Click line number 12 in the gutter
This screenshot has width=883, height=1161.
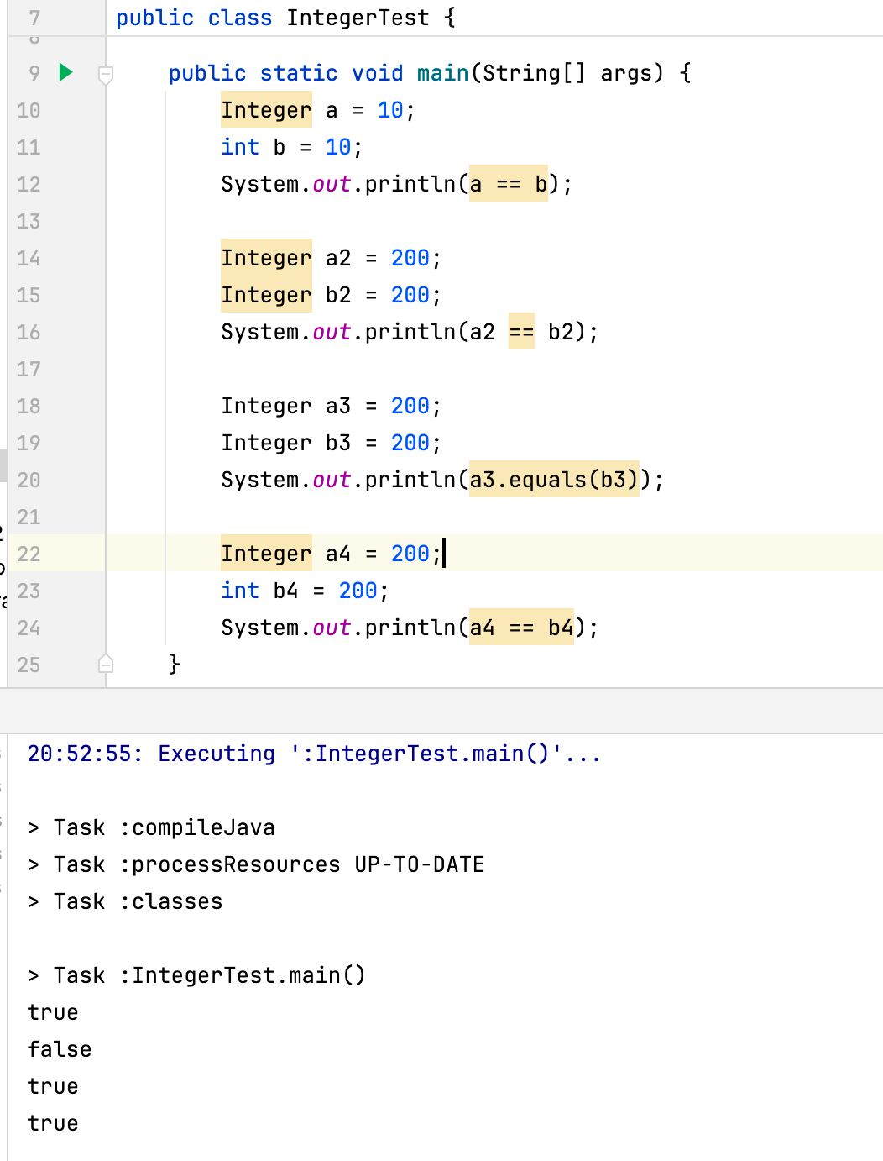pos(29,184)
